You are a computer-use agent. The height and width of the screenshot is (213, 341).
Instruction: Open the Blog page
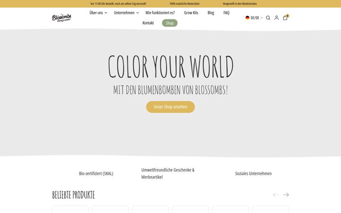point(211,13)
